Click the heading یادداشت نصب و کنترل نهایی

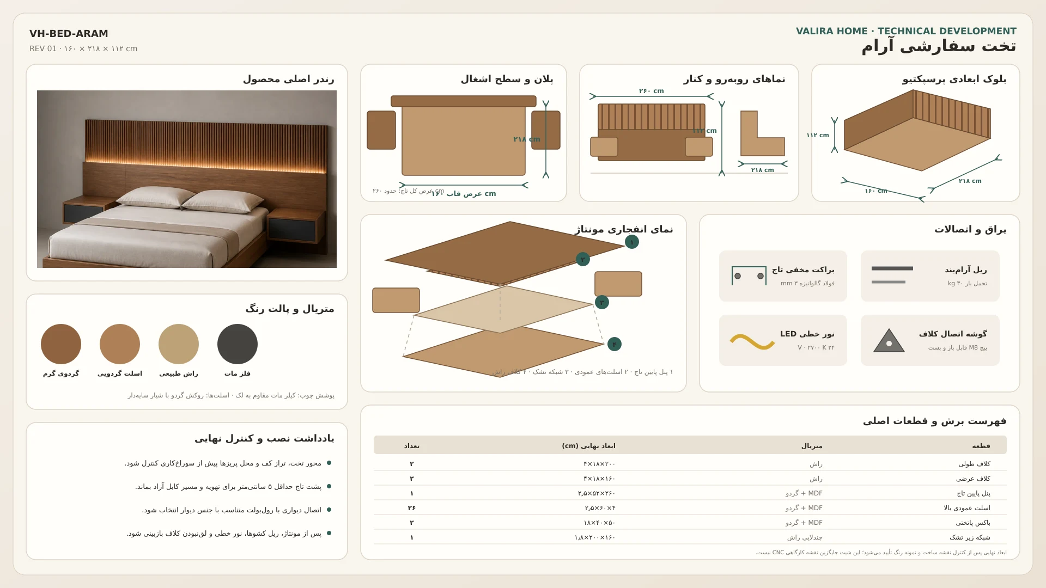[264, 438]
